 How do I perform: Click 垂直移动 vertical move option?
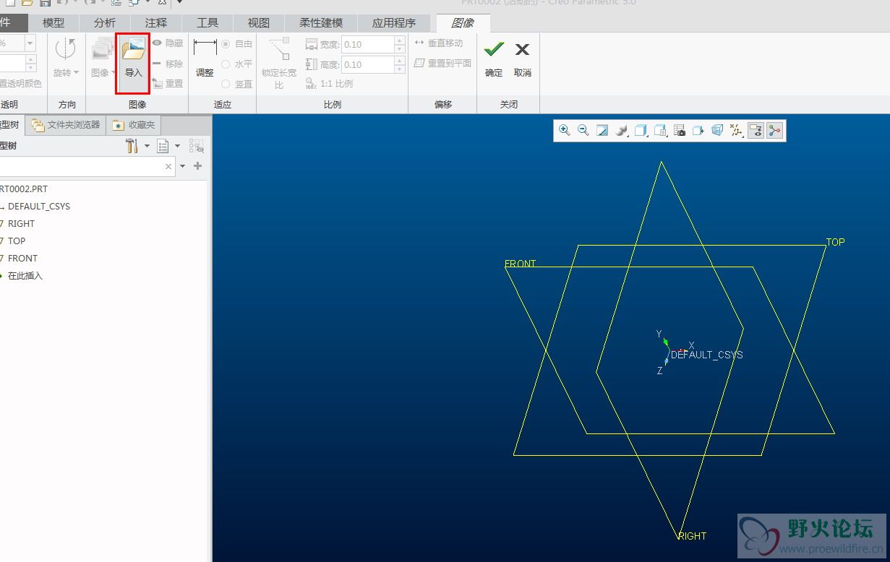click(x=439, y=43)
